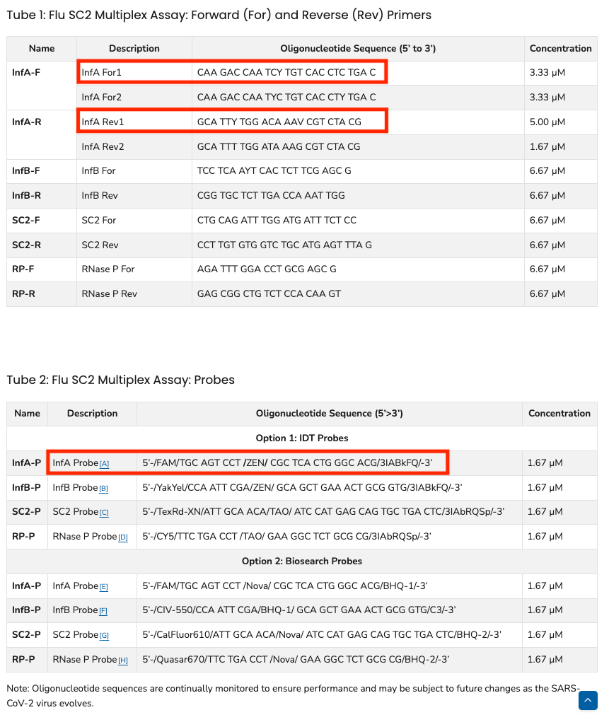Click the CalFluor610 SC2 probe sequence
Image resolution: width=609 pixels, height=722 pixels.
(x=322, y=634)
